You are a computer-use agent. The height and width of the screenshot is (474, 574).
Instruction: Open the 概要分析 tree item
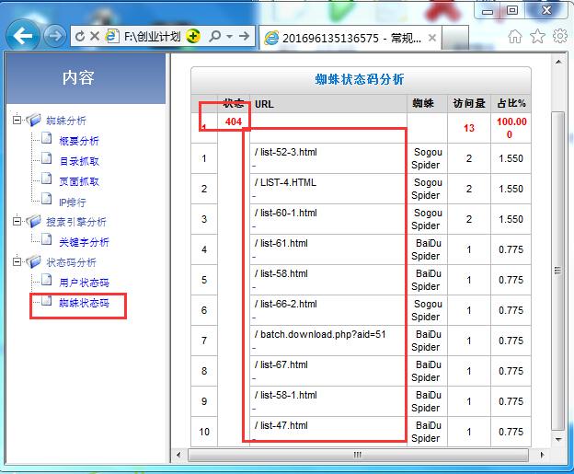pos(79,141)
